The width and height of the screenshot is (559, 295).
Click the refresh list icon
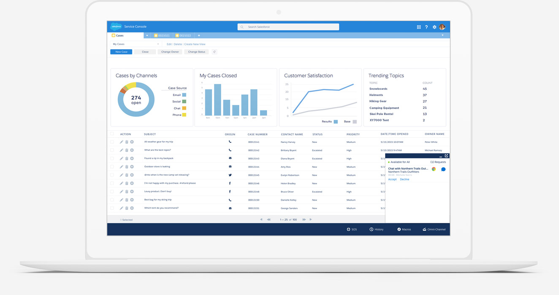(x=214, y=52)
